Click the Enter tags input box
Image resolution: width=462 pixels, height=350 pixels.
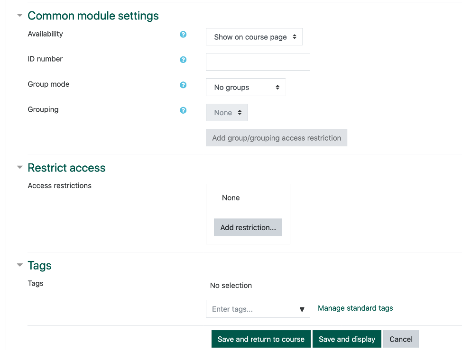pos(247,309)
